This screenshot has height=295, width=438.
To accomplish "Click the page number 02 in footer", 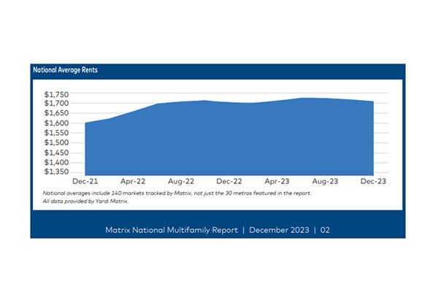I will tap(325, 229).
